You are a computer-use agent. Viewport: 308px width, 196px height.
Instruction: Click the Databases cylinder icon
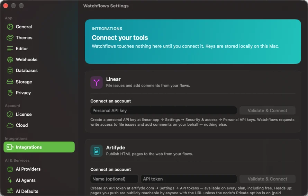10,71
